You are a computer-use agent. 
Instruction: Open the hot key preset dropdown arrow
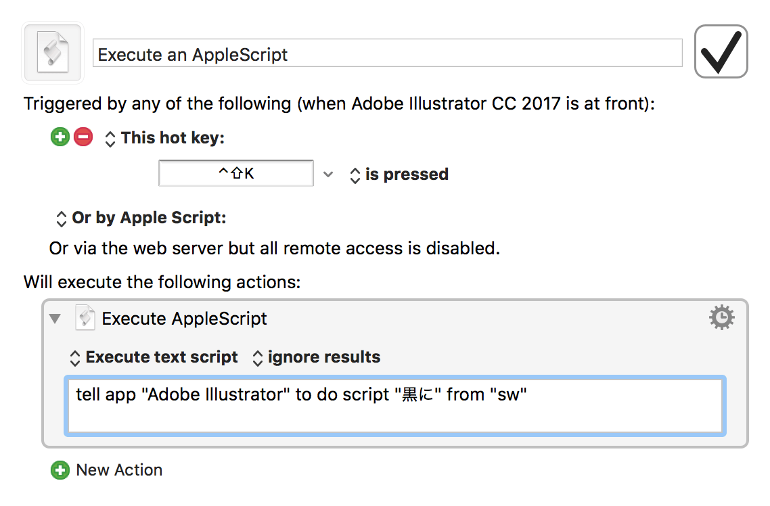pos(329,175)
